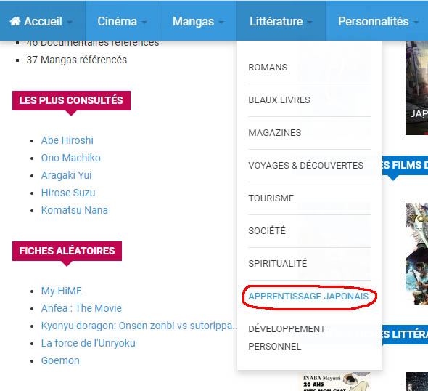This screenshot has width=428, height=391.
Task: Select VOYAGES & DÉCOUVERTES entry
Action: pos(305,166)
